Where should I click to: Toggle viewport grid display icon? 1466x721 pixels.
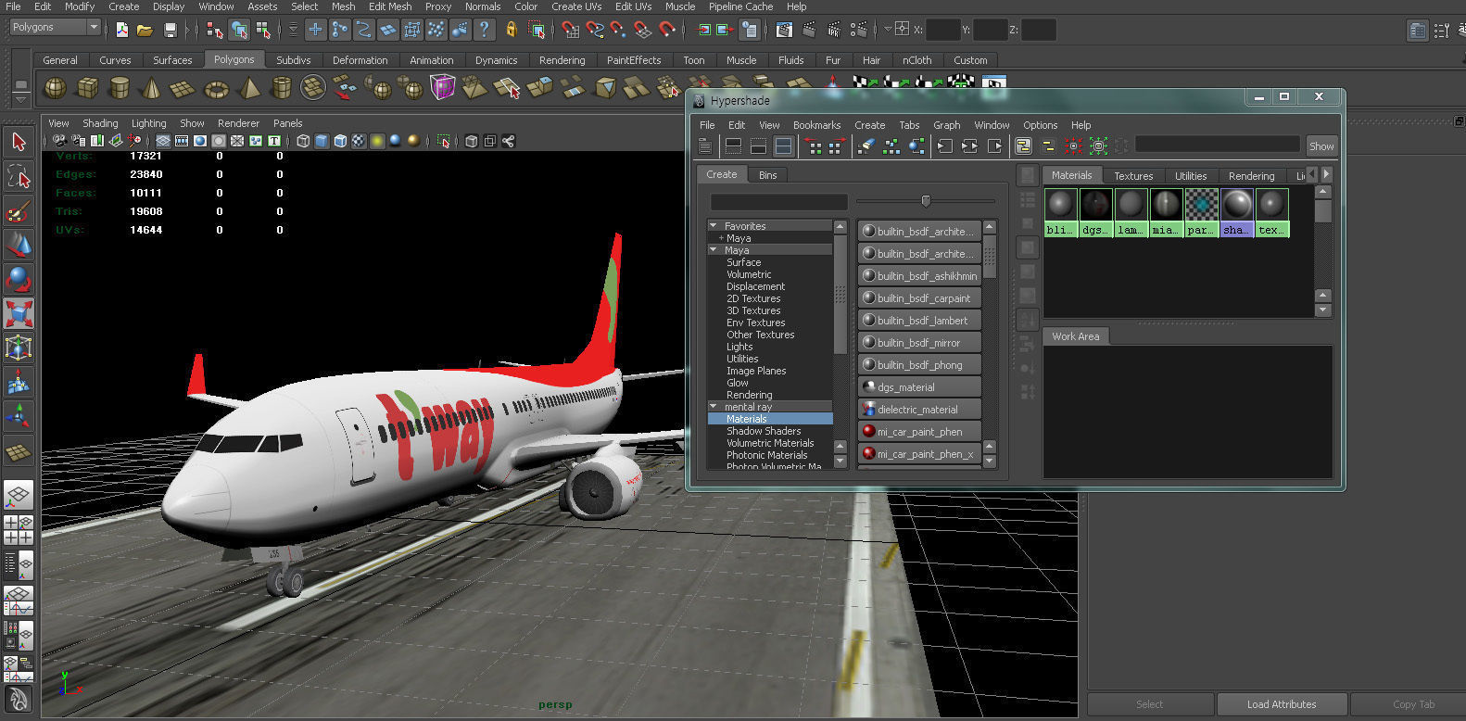[x=163, y=141]
